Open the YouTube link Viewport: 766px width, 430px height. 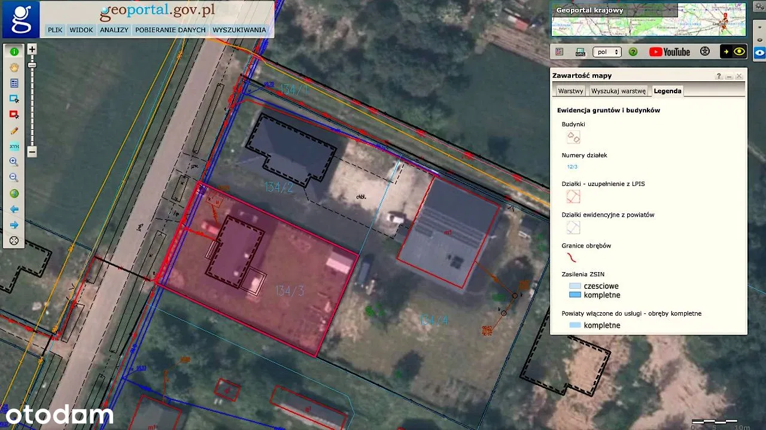tap(670, 52)
